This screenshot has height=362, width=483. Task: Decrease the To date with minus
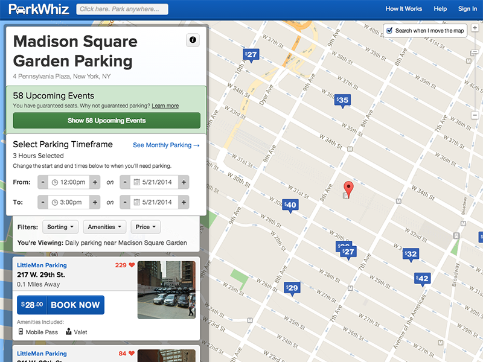point(125,202)
